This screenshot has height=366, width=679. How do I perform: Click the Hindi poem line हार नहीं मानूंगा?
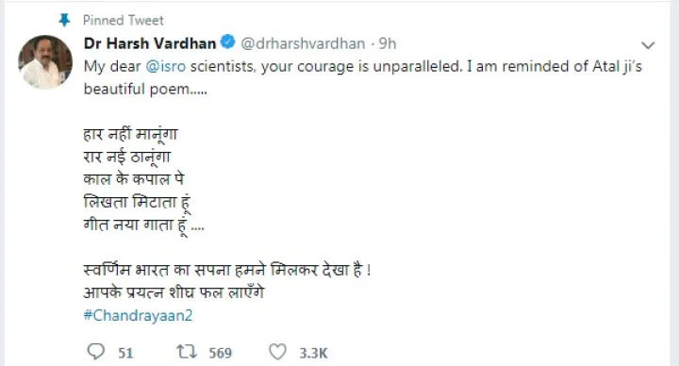(x=131, y=134)
